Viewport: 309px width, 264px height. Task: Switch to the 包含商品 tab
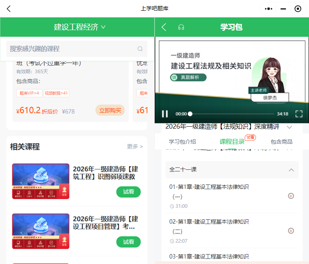281,142
